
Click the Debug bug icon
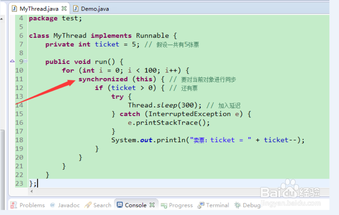point(237,205)
